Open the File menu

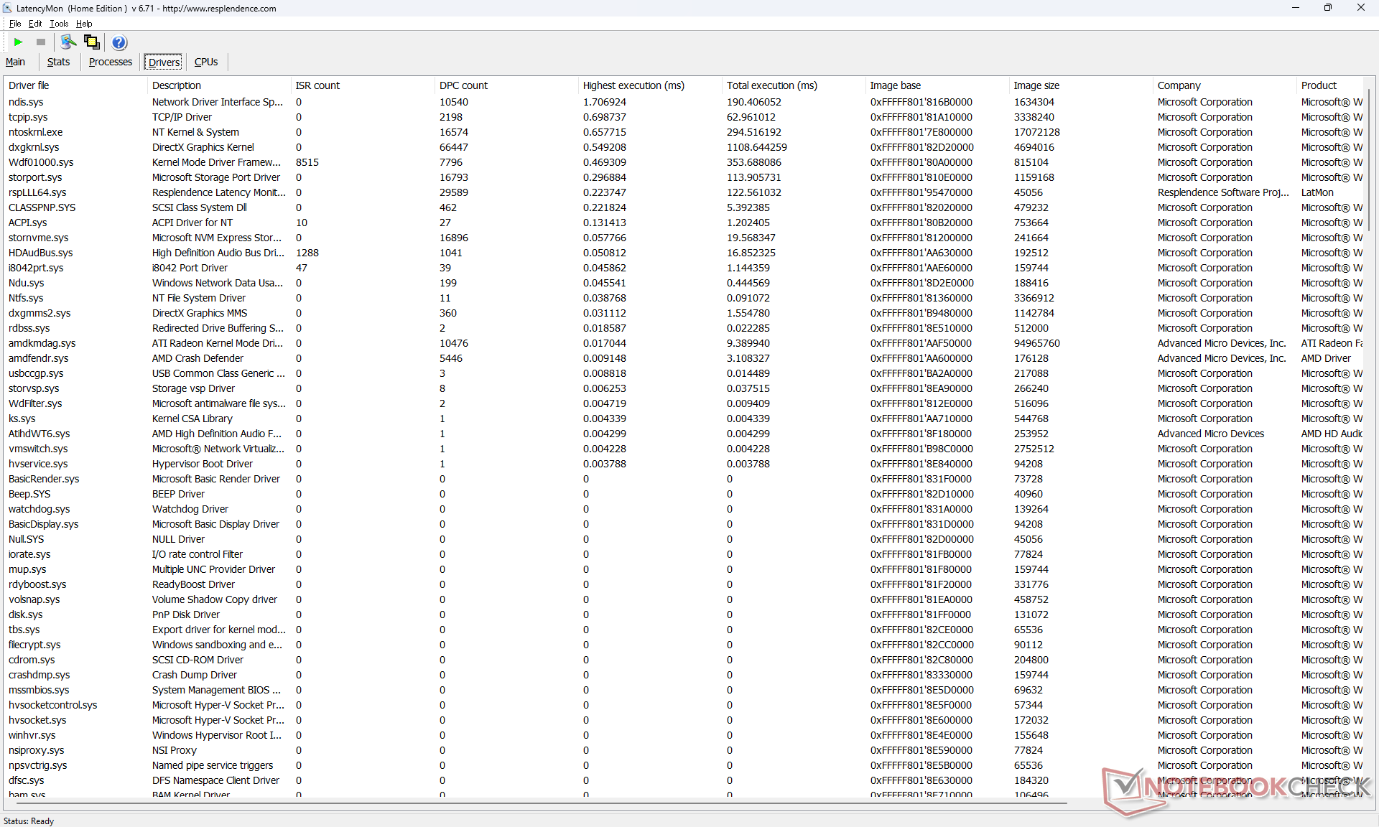(x=14, y=24)
